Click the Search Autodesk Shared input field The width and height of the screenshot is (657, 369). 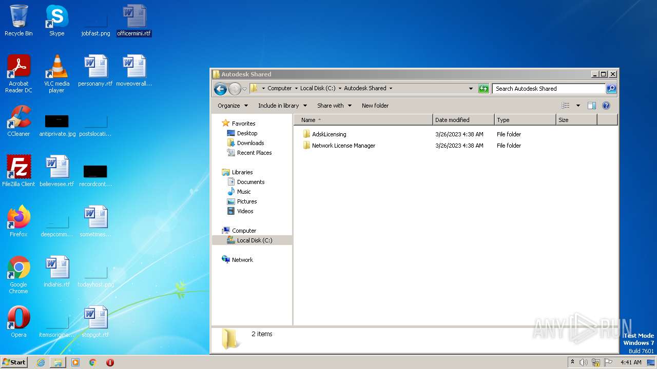tap(549, 89)
